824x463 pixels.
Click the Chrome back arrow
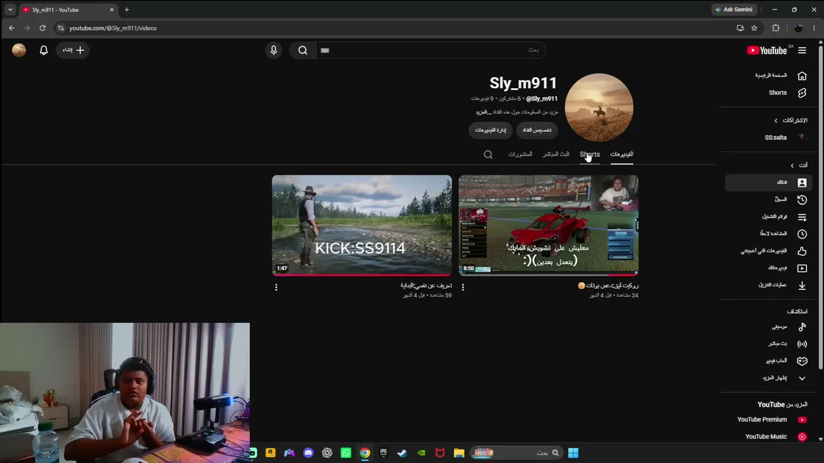12,28
